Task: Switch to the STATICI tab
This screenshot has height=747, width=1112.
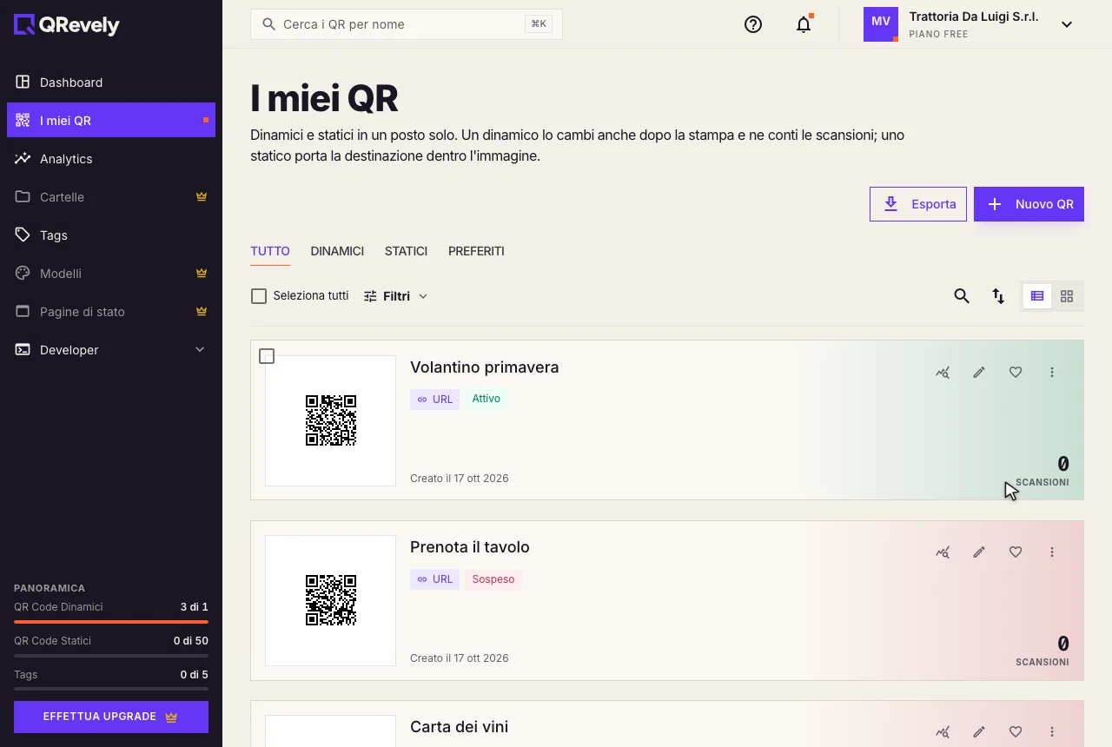Action: point(406,251)
